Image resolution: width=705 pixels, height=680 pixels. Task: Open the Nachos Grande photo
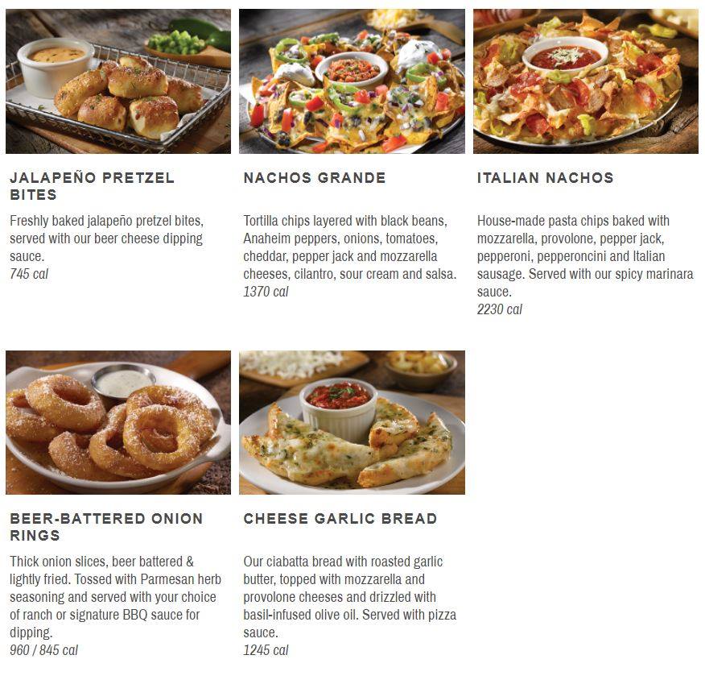coord(352,81)
